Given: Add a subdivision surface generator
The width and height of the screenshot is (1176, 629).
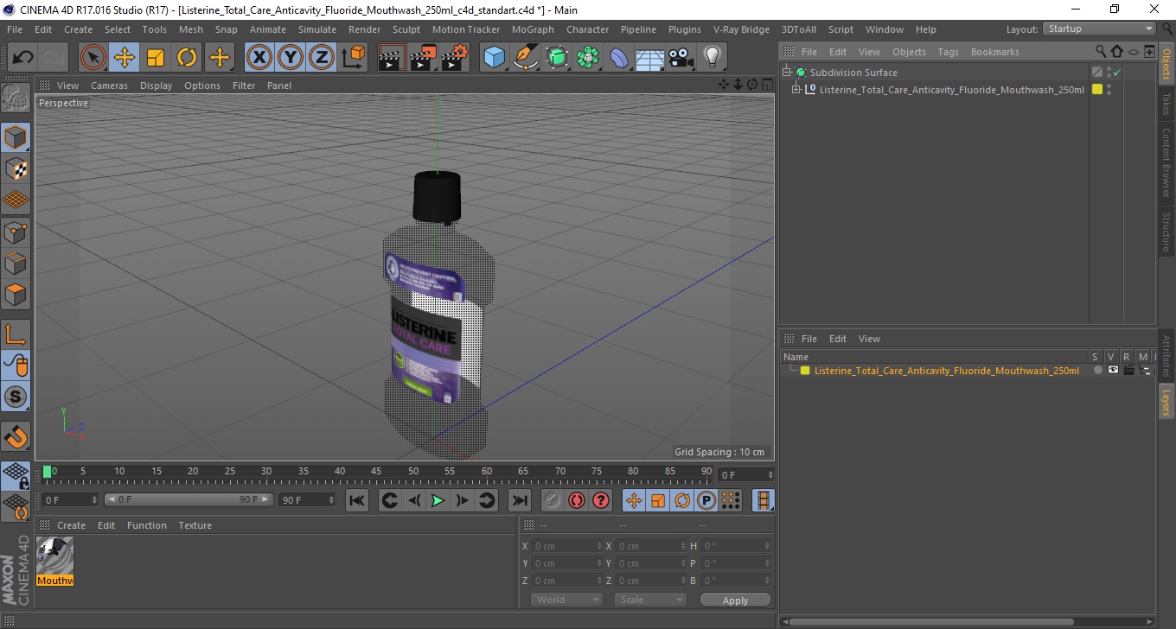Looking at the screenshot, I should pyautogui.click(x=557, y=58).
